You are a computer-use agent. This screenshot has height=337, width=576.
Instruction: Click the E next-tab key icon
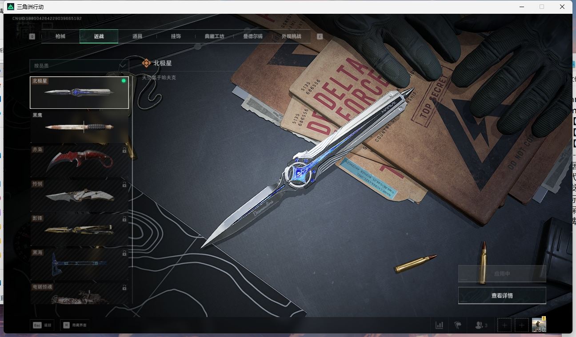[x=320, y=36]
